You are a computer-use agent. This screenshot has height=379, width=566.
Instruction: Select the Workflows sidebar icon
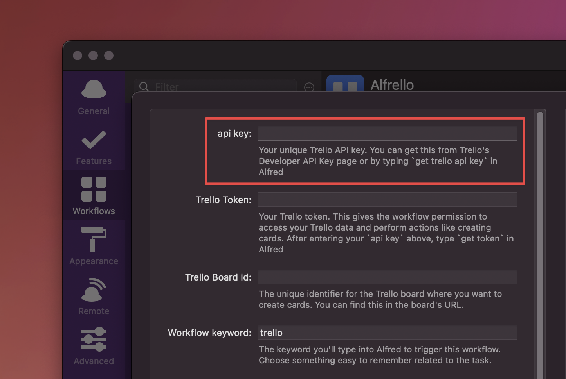94,189
